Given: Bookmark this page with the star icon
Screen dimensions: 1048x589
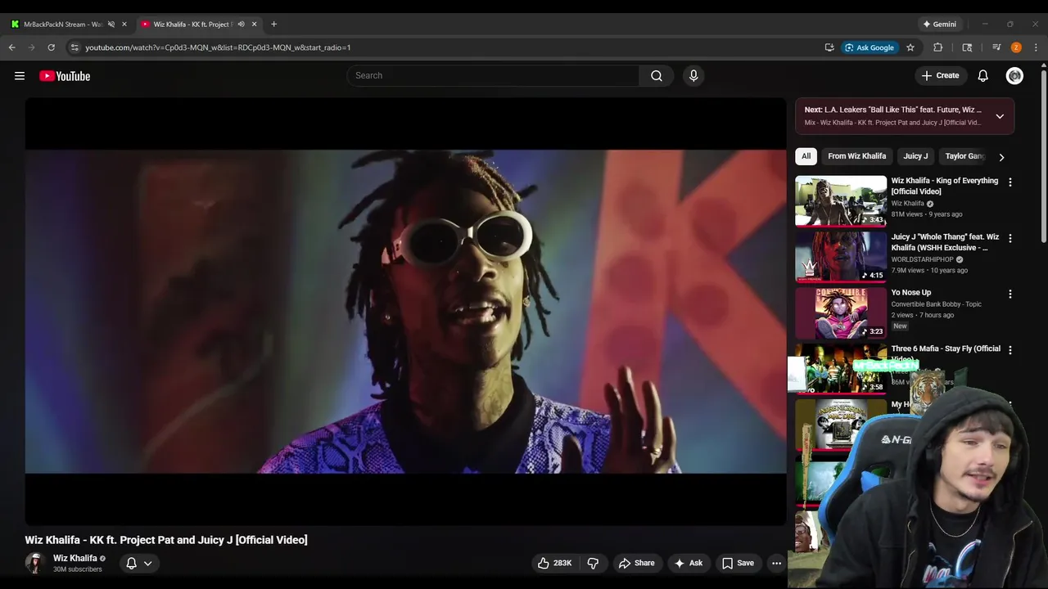Looking at the screenshot, I should click(x=910, y=47).
